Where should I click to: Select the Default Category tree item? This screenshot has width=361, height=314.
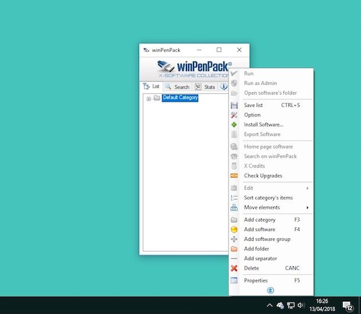pos(180,98)
